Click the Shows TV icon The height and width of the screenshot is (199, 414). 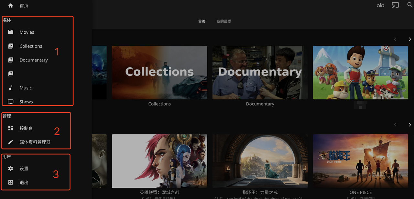(x=11, y=102)
